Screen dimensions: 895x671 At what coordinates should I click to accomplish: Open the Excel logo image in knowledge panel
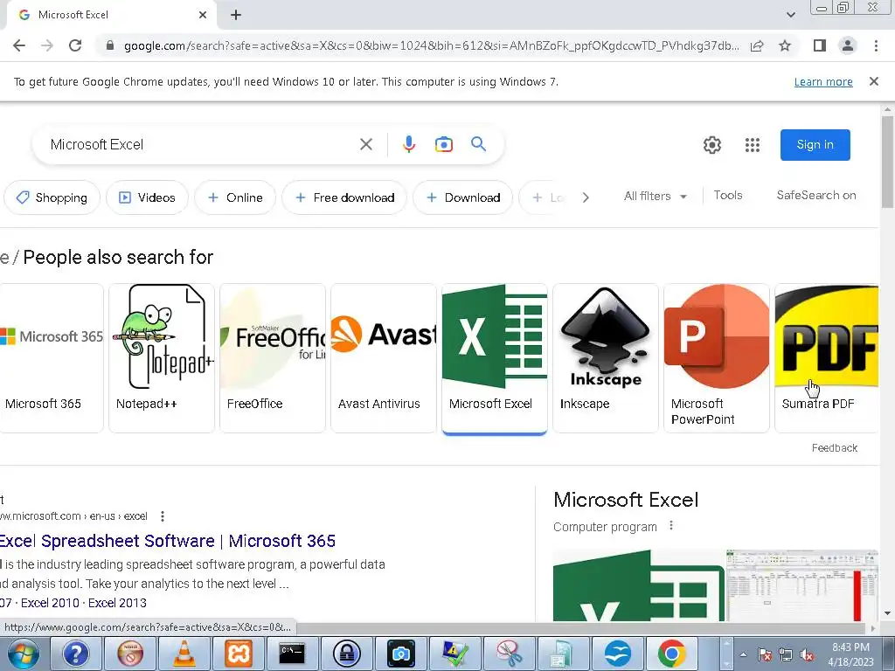point(639,585)
